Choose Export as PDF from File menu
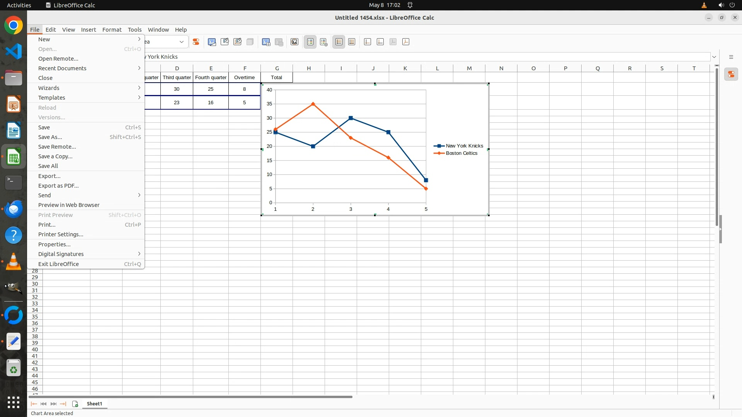The image size is (742, 417). point(58,186)
